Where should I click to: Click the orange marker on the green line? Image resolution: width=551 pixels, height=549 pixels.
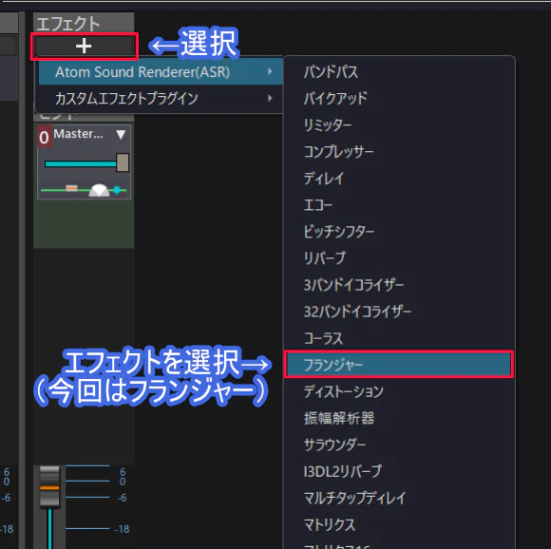pos(71,188)
